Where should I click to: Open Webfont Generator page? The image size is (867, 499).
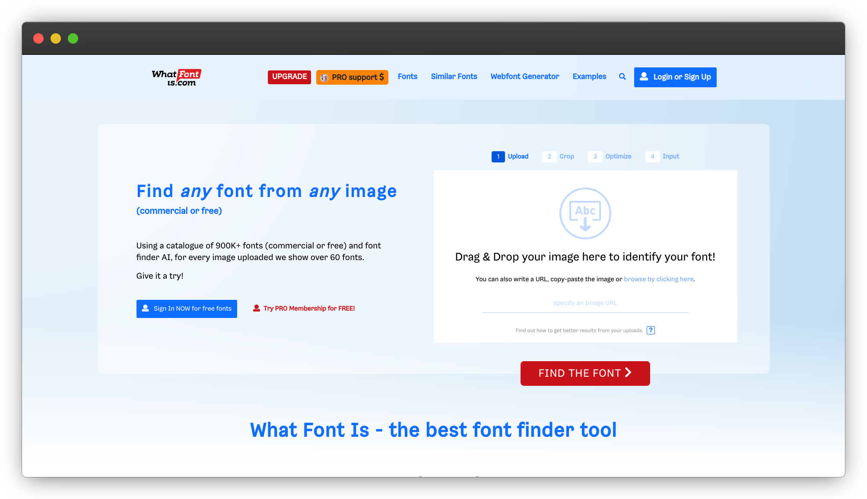524,76
